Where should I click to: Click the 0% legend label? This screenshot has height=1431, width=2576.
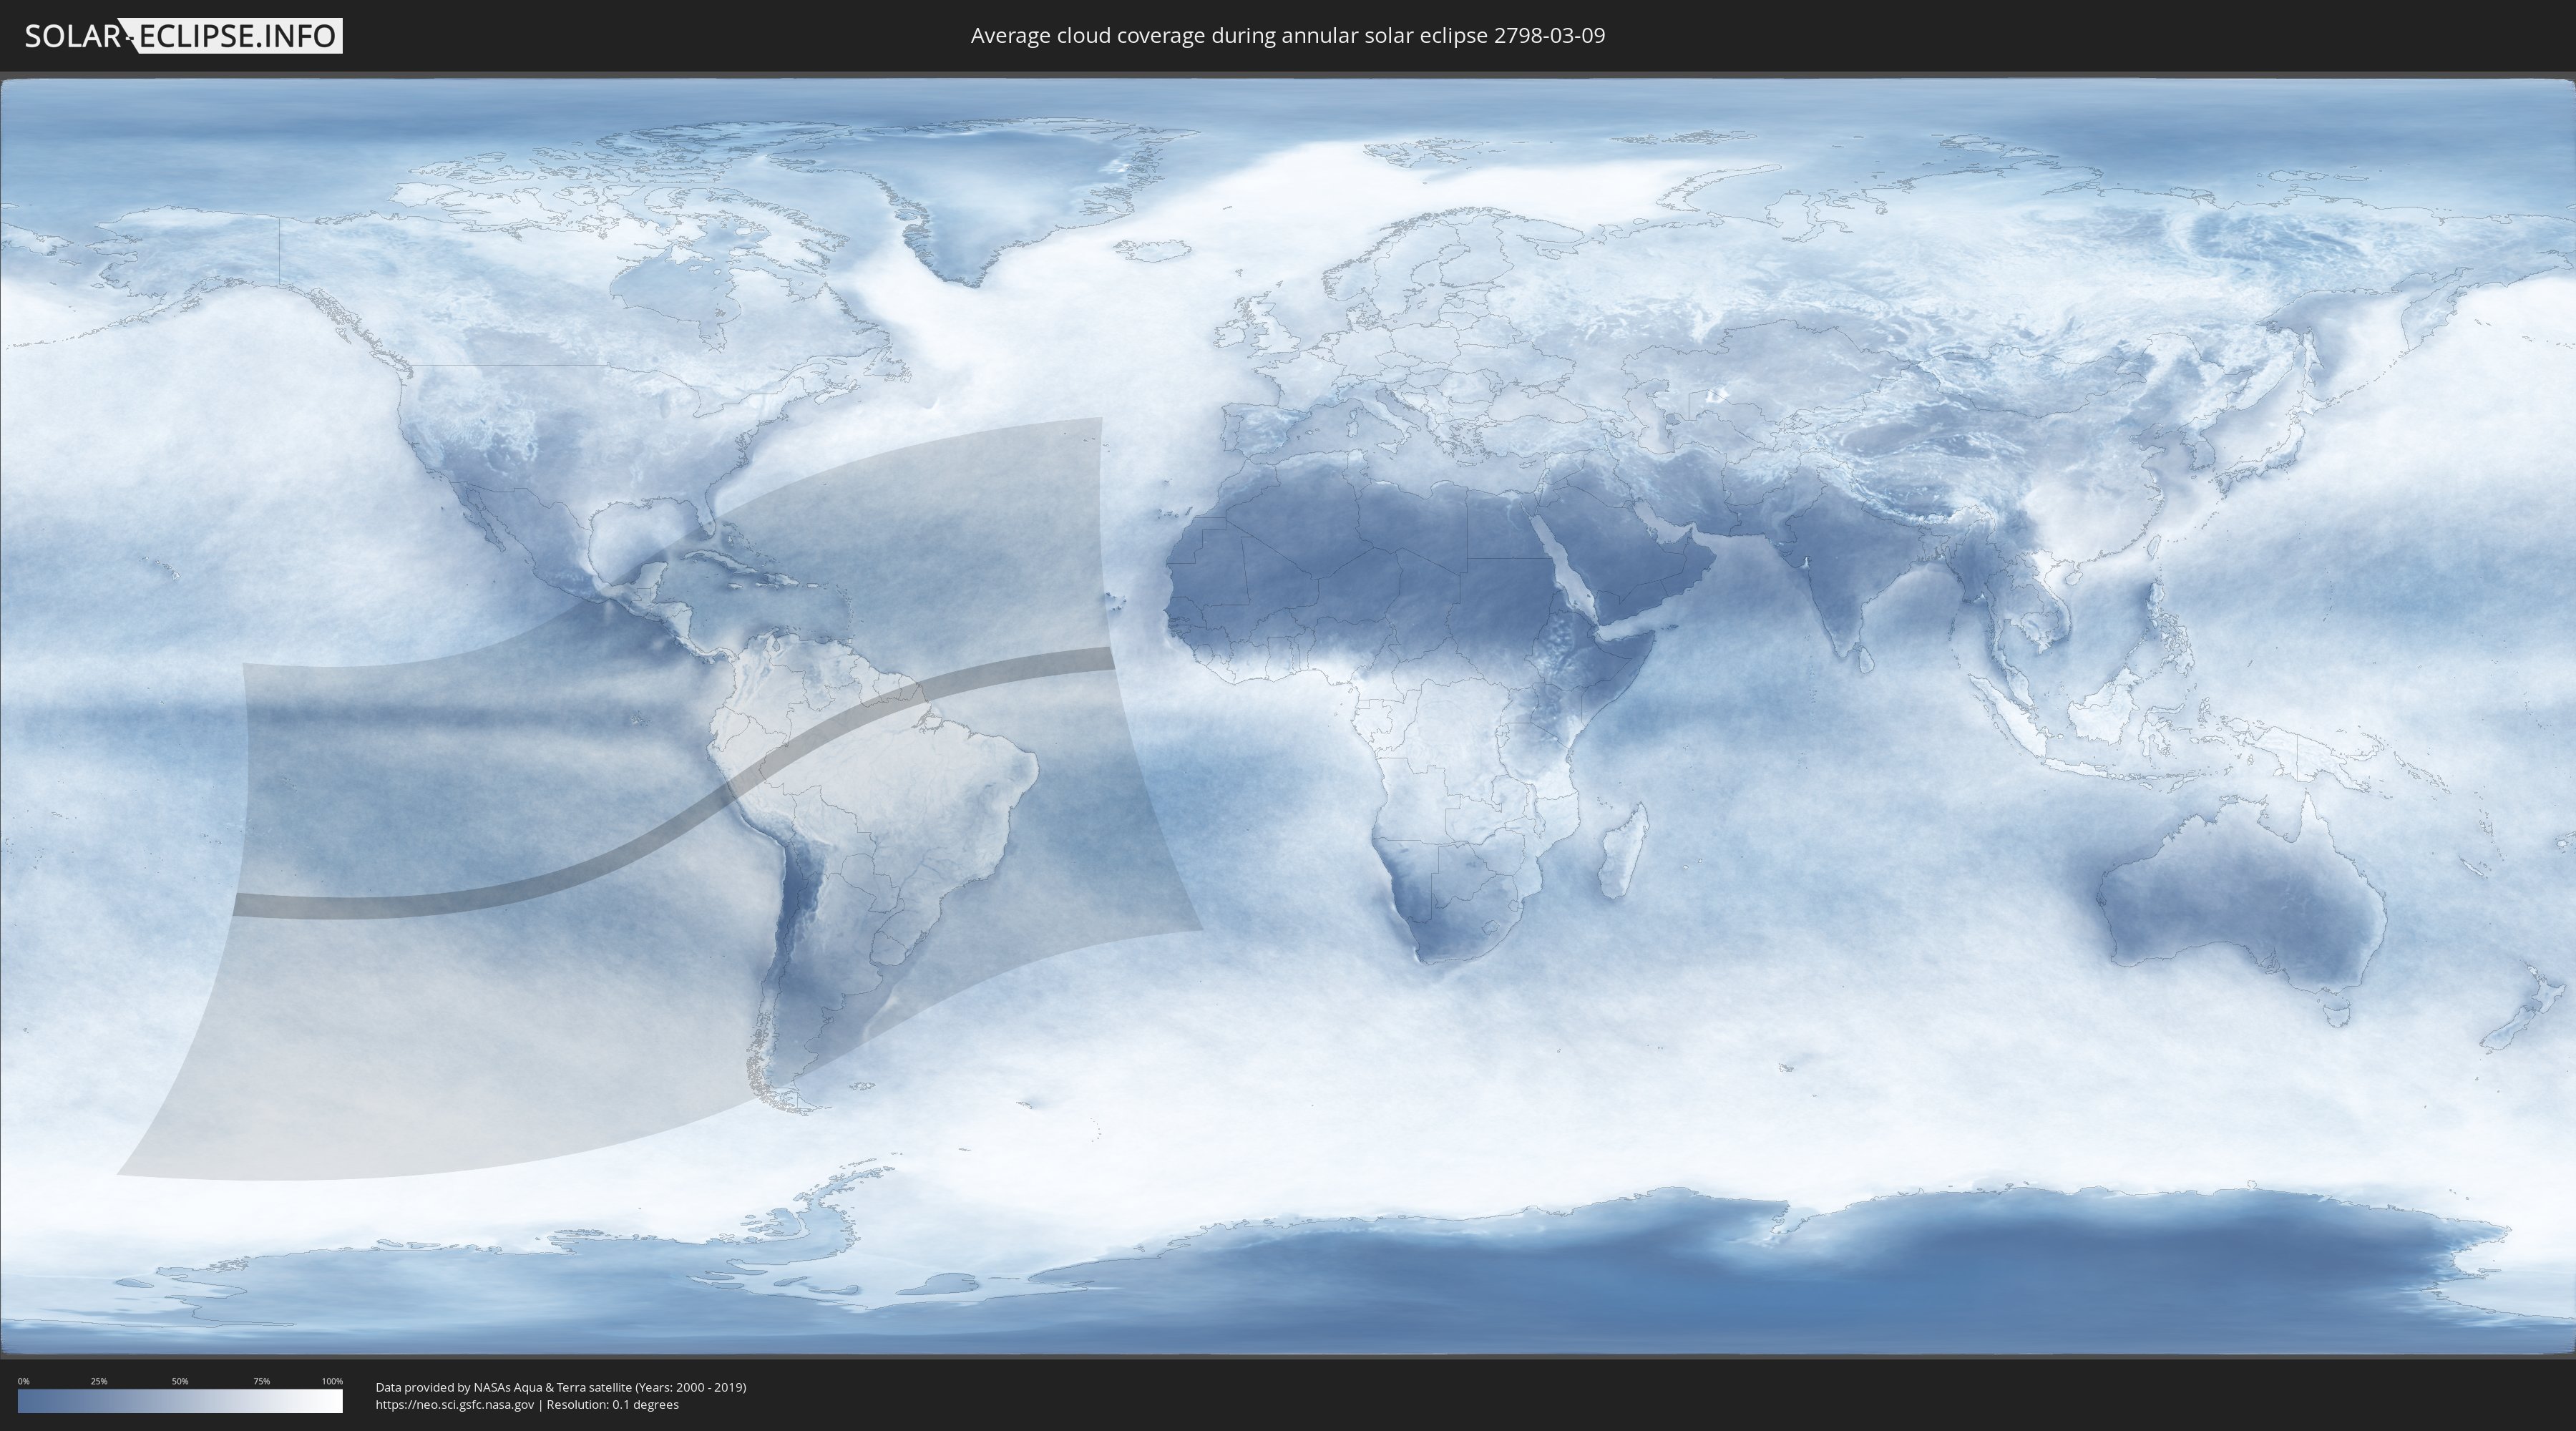pos(23,1381)
